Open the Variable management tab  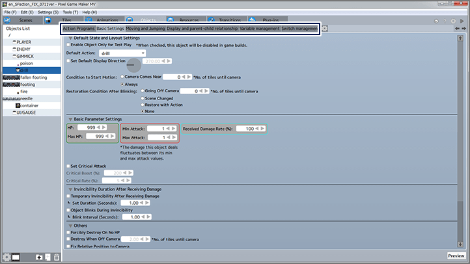(259, 29)
